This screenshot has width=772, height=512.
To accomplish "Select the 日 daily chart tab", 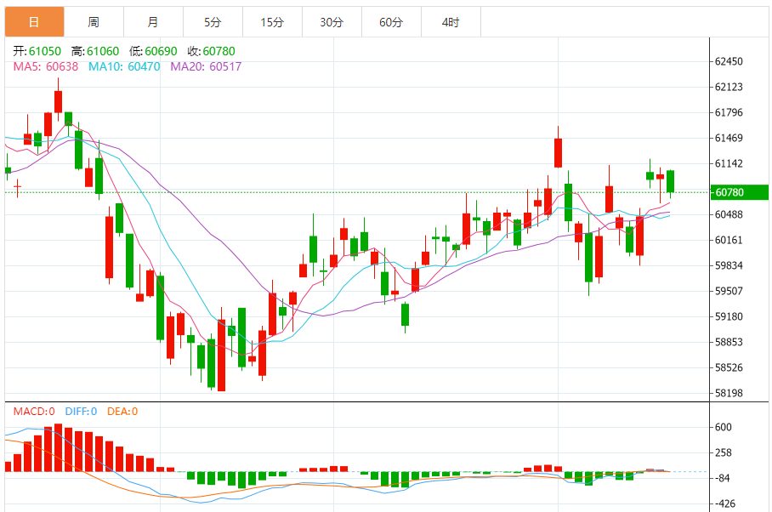I will [x=35, y=21].
